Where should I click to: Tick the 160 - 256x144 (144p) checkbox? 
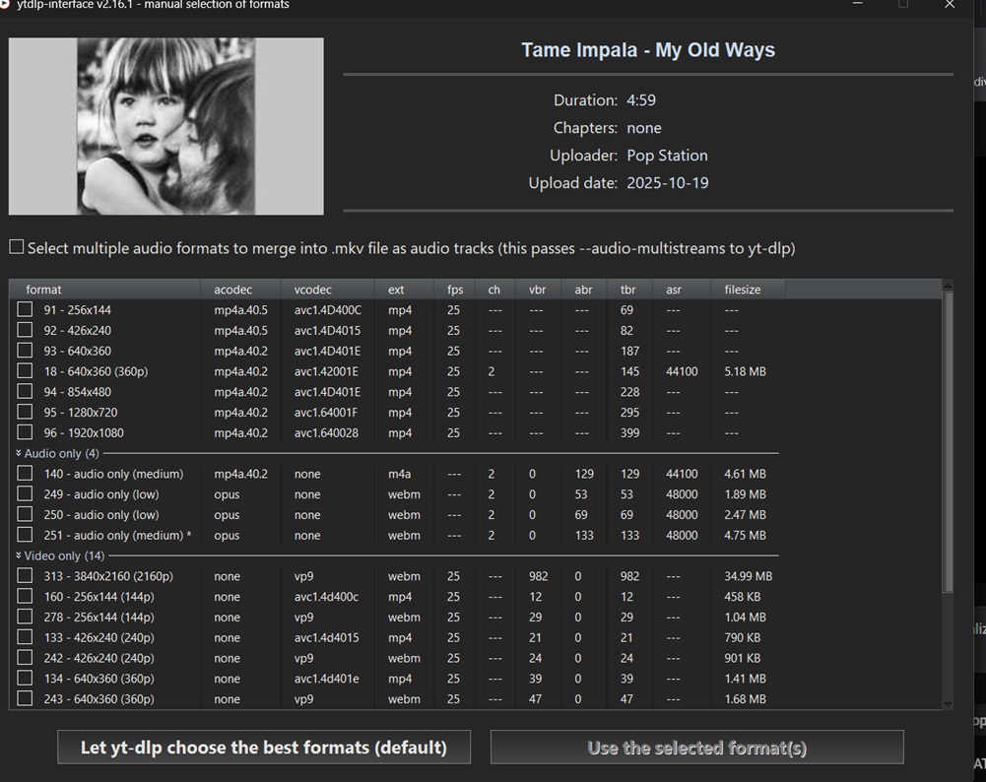click(25, 596)
